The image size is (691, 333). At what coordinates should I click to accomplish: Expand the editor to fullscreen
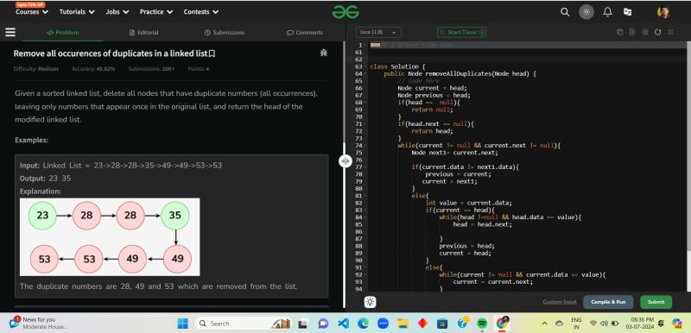point(671,32)
